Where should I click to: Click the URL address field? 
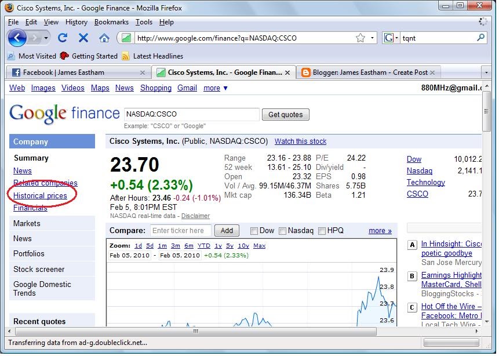click(x=243, y=38)
